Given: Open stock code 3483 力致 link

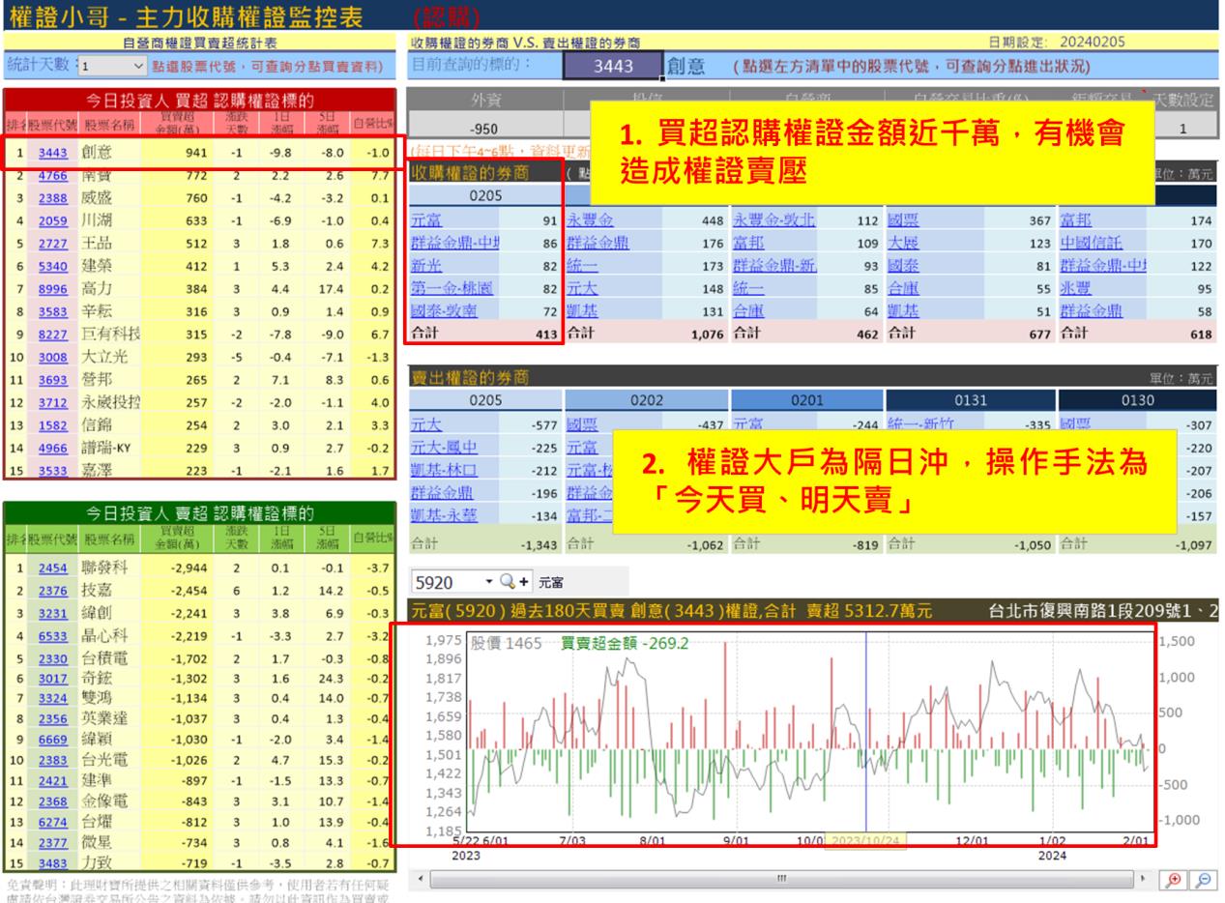Looking at the screenshot, I should pyautogui.click(x=52, y=862).
